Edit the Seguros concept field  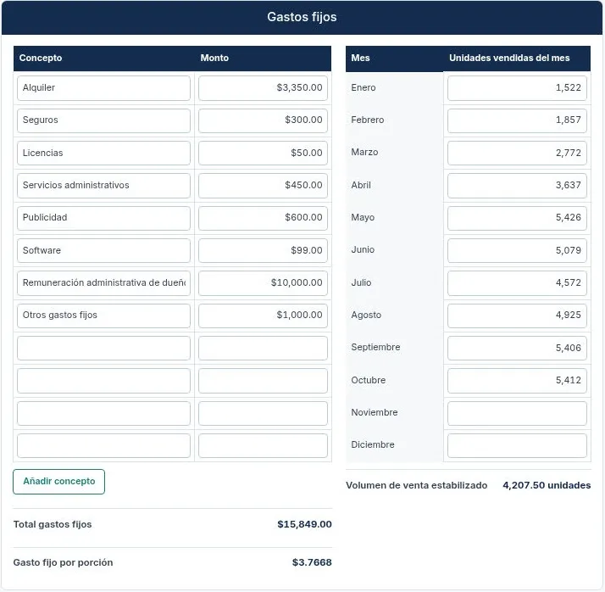pyautogui.click(x=103, y=120)
